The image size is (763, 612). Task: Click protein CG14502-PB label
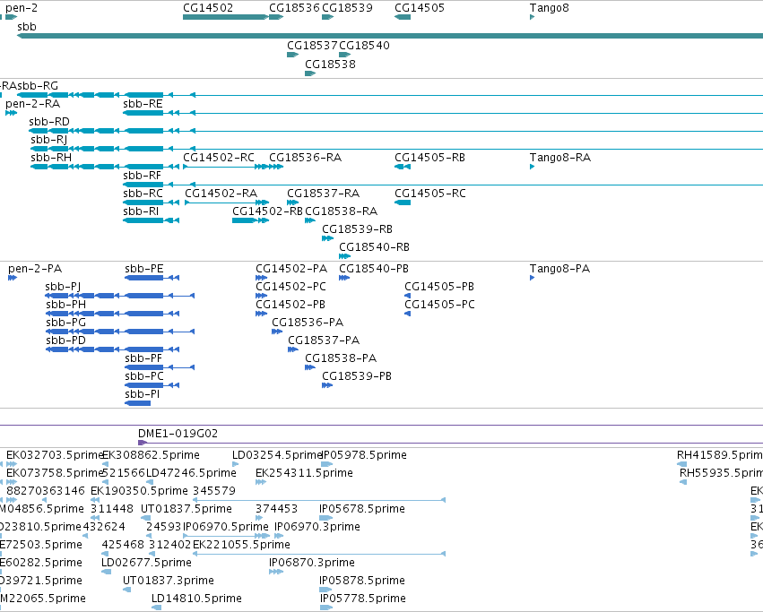pyautogui.click(x=290, y=305)
